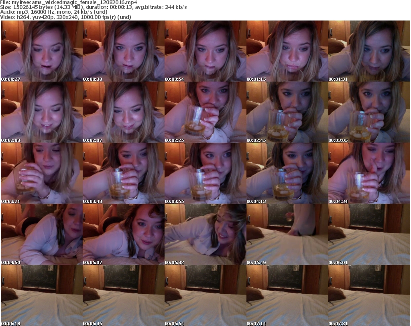This screenshot has width=411, height=326.
Task: Click the 'Size: 15026145 bytes' info line
Action: coord(93,7)
